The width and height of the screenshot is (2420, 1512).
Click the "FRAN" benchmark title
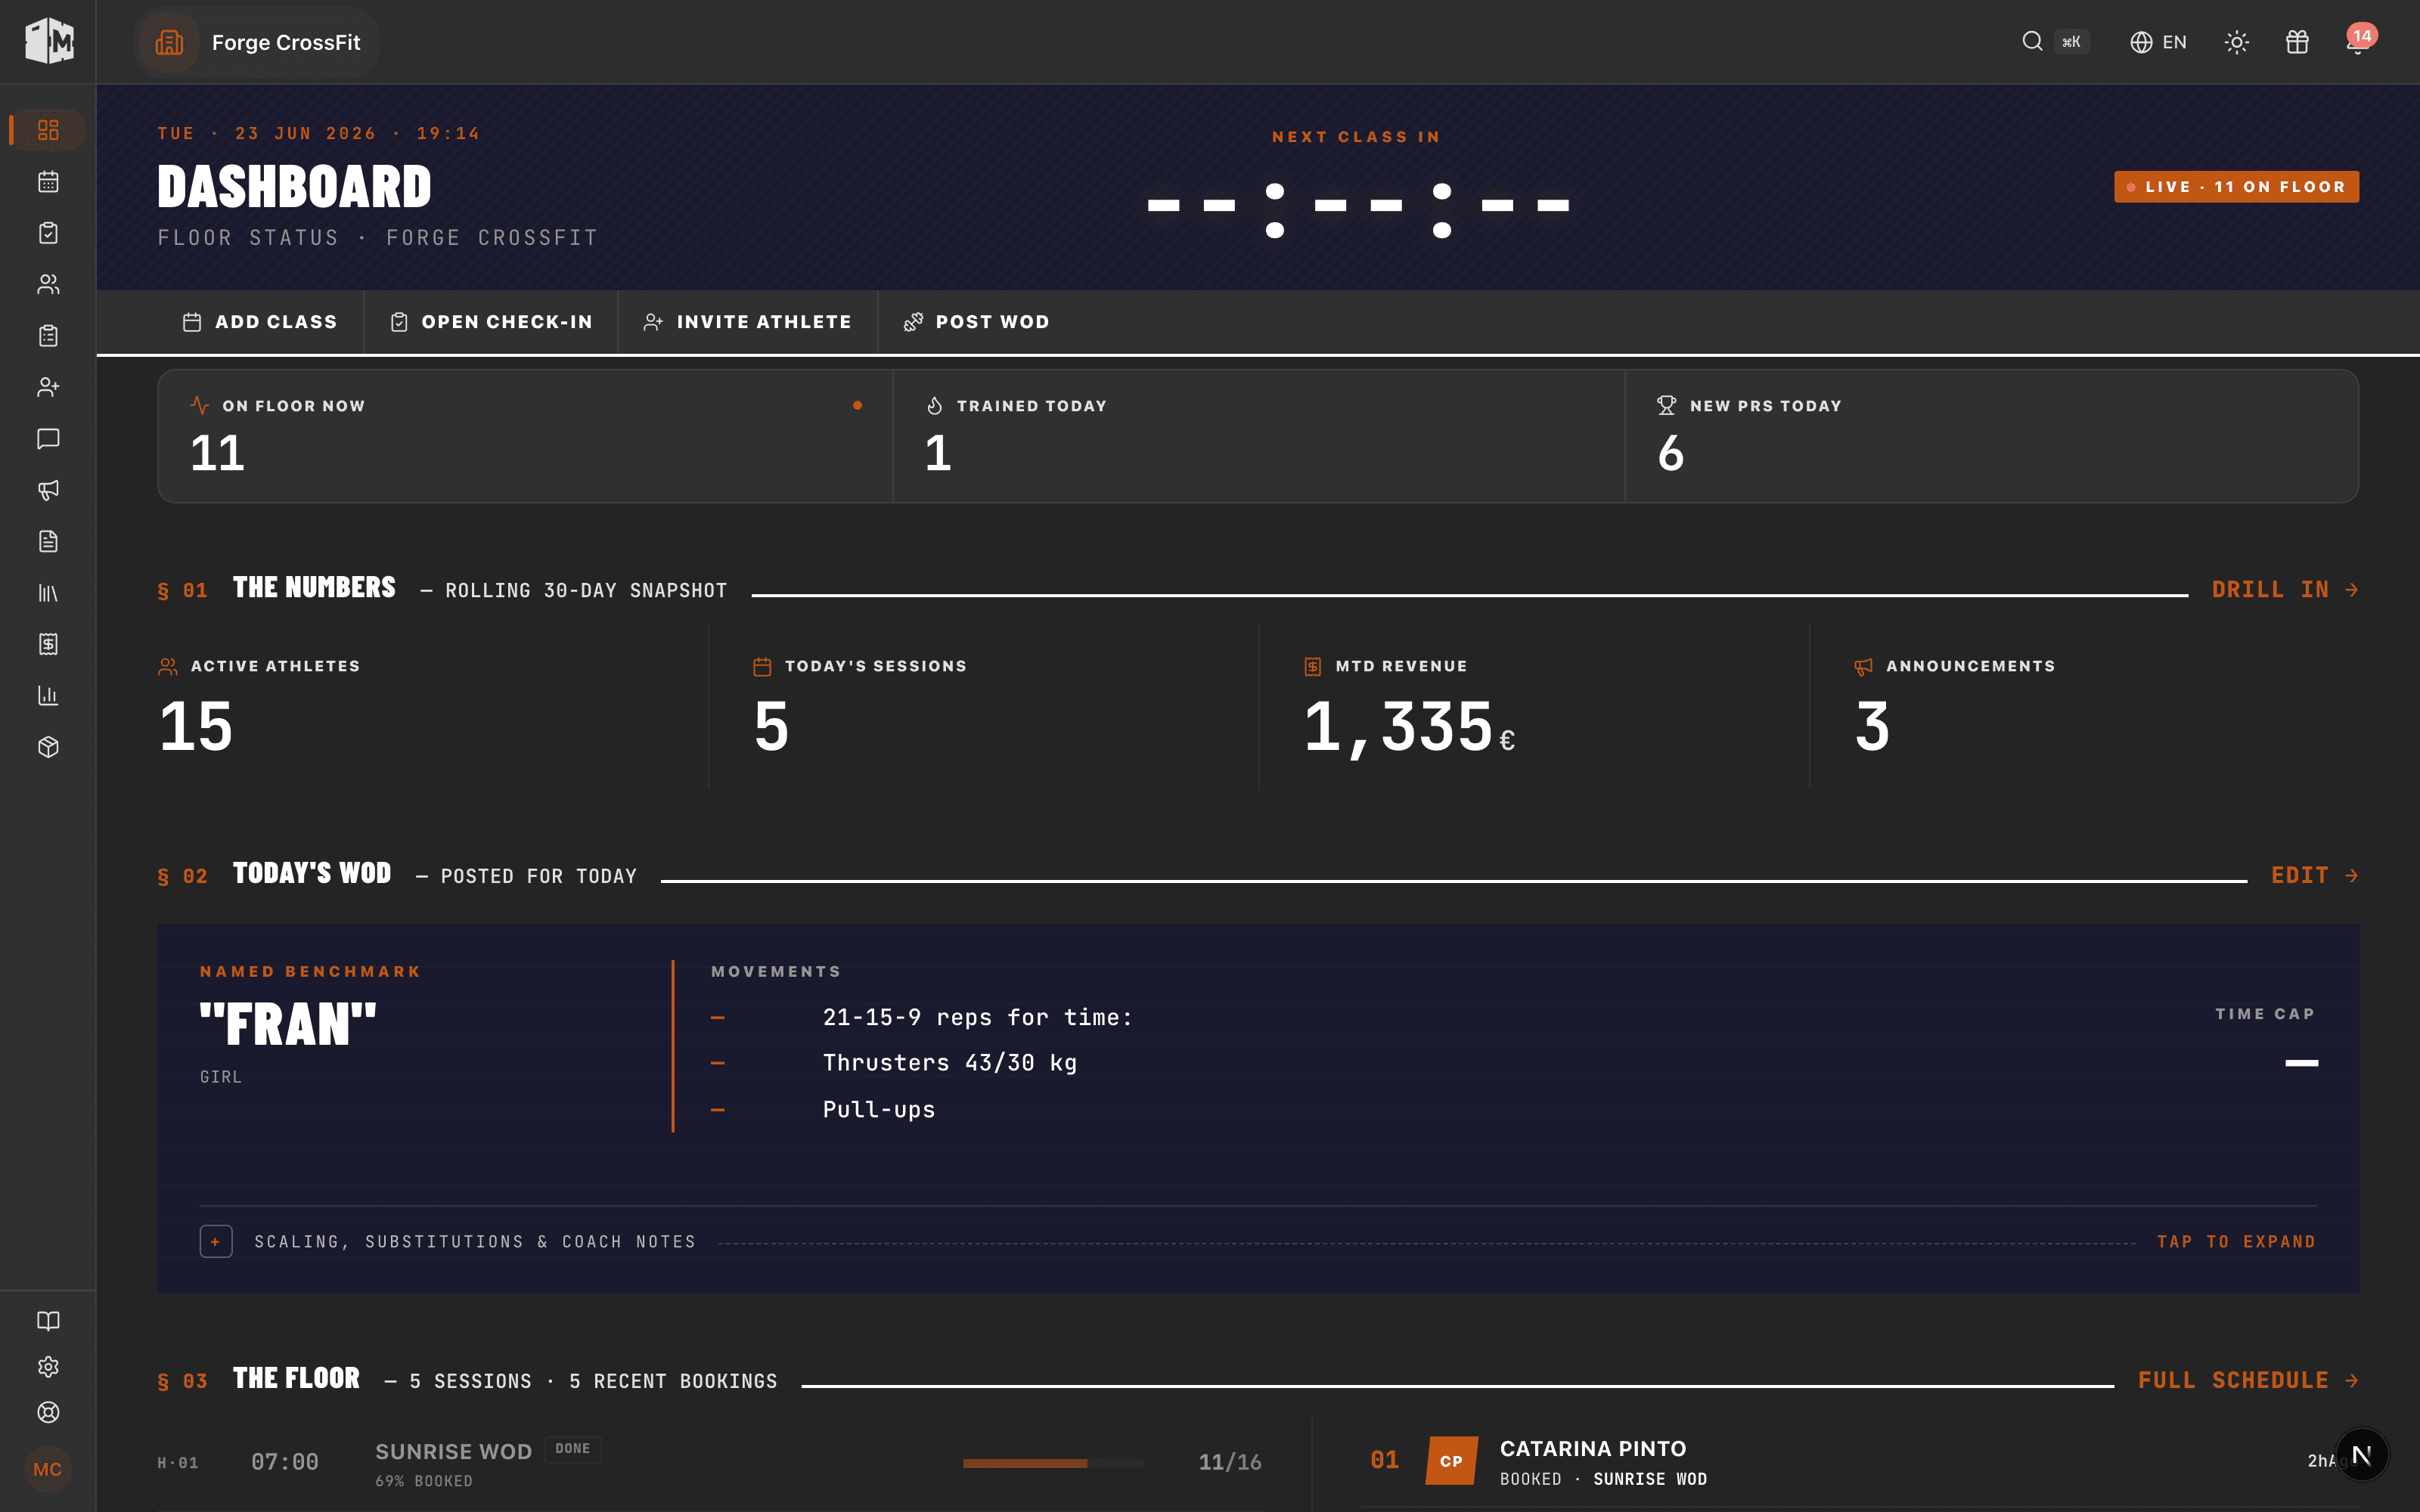click(x=288, y=1024)
